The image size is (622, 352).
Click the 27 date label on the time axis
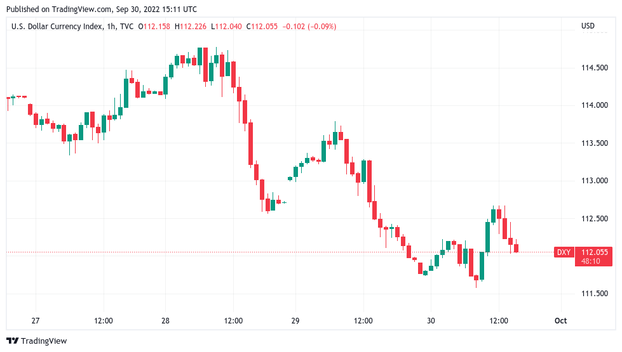pos(36,320)
